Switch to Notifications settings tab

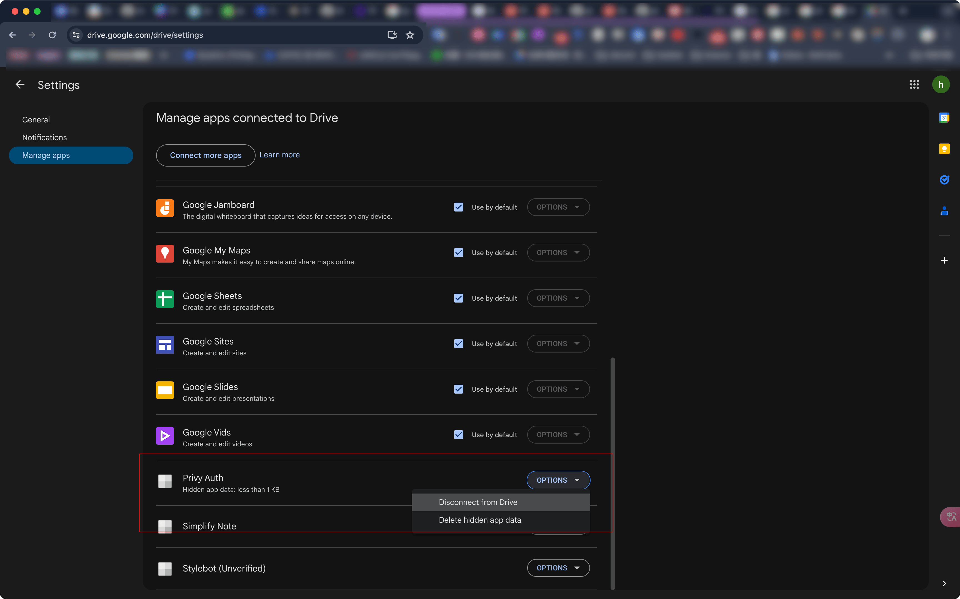(x=71, y=137)
